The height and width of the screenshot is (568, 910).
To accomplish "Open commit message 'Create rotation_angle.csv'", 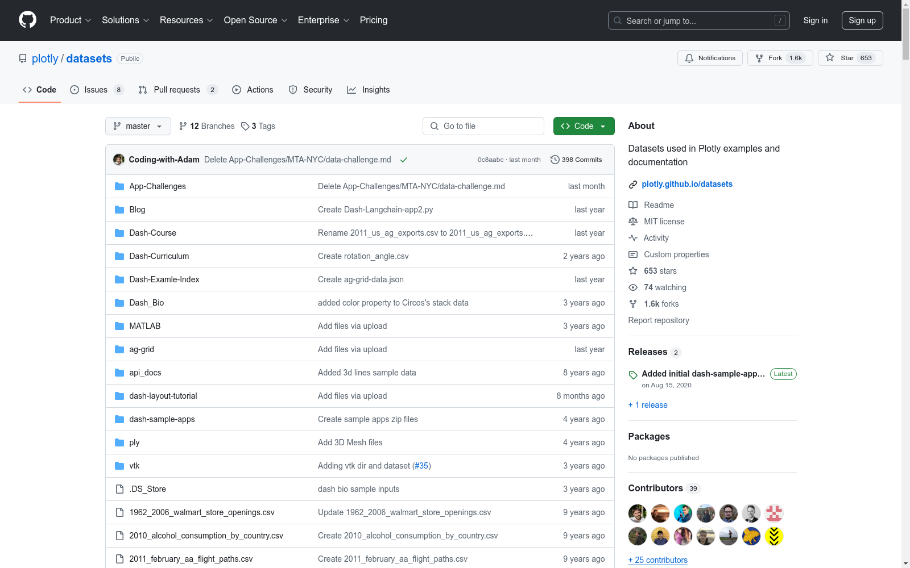I will [x=363, y=256].
